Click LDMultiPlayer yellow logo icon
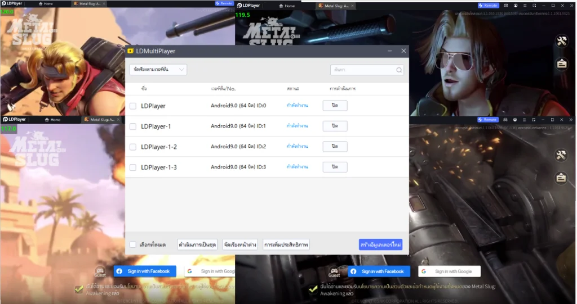 coord(130,51)
